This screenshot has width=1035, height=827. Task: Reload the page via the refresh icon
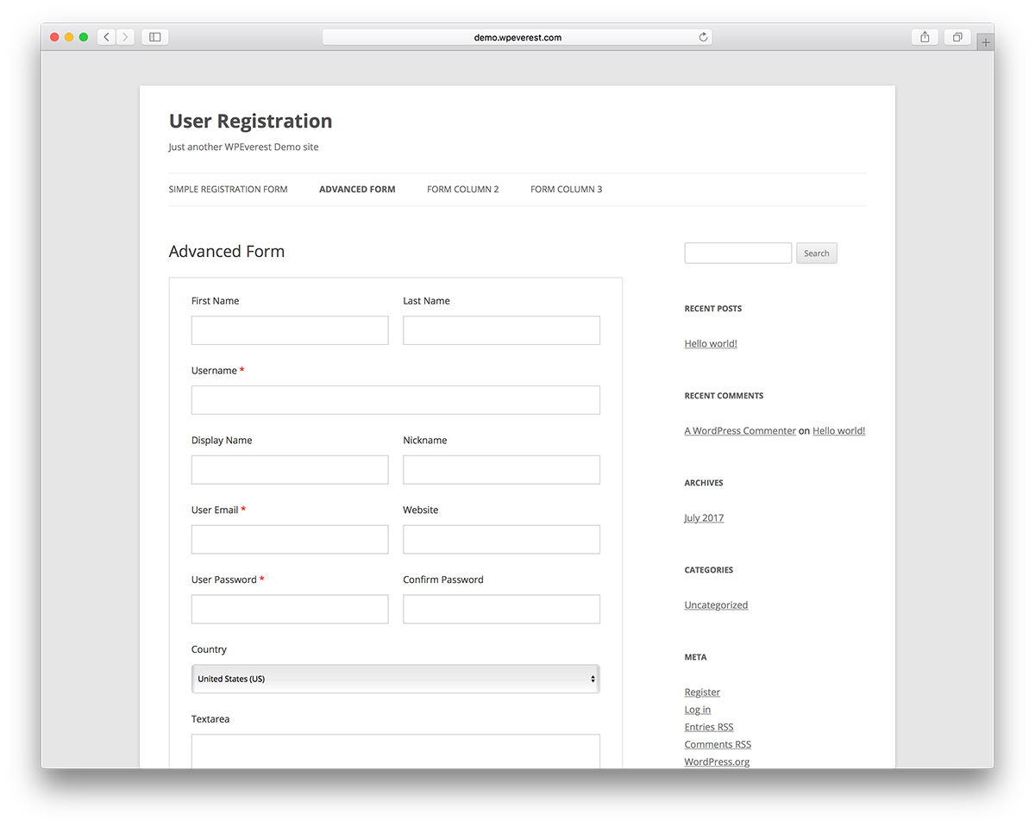703,37
